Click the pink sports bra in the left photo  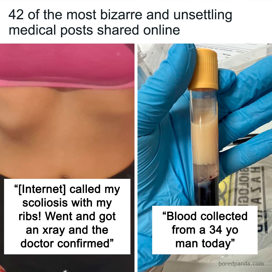click(67, 65)
